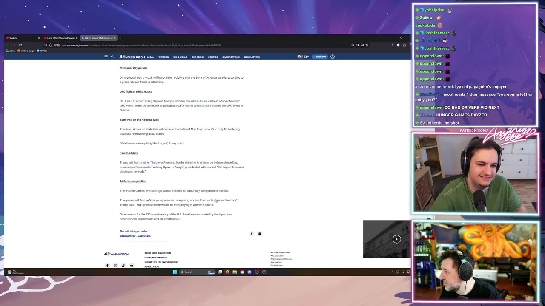Open the U.S. & WORLD nav item

point(180,57)
